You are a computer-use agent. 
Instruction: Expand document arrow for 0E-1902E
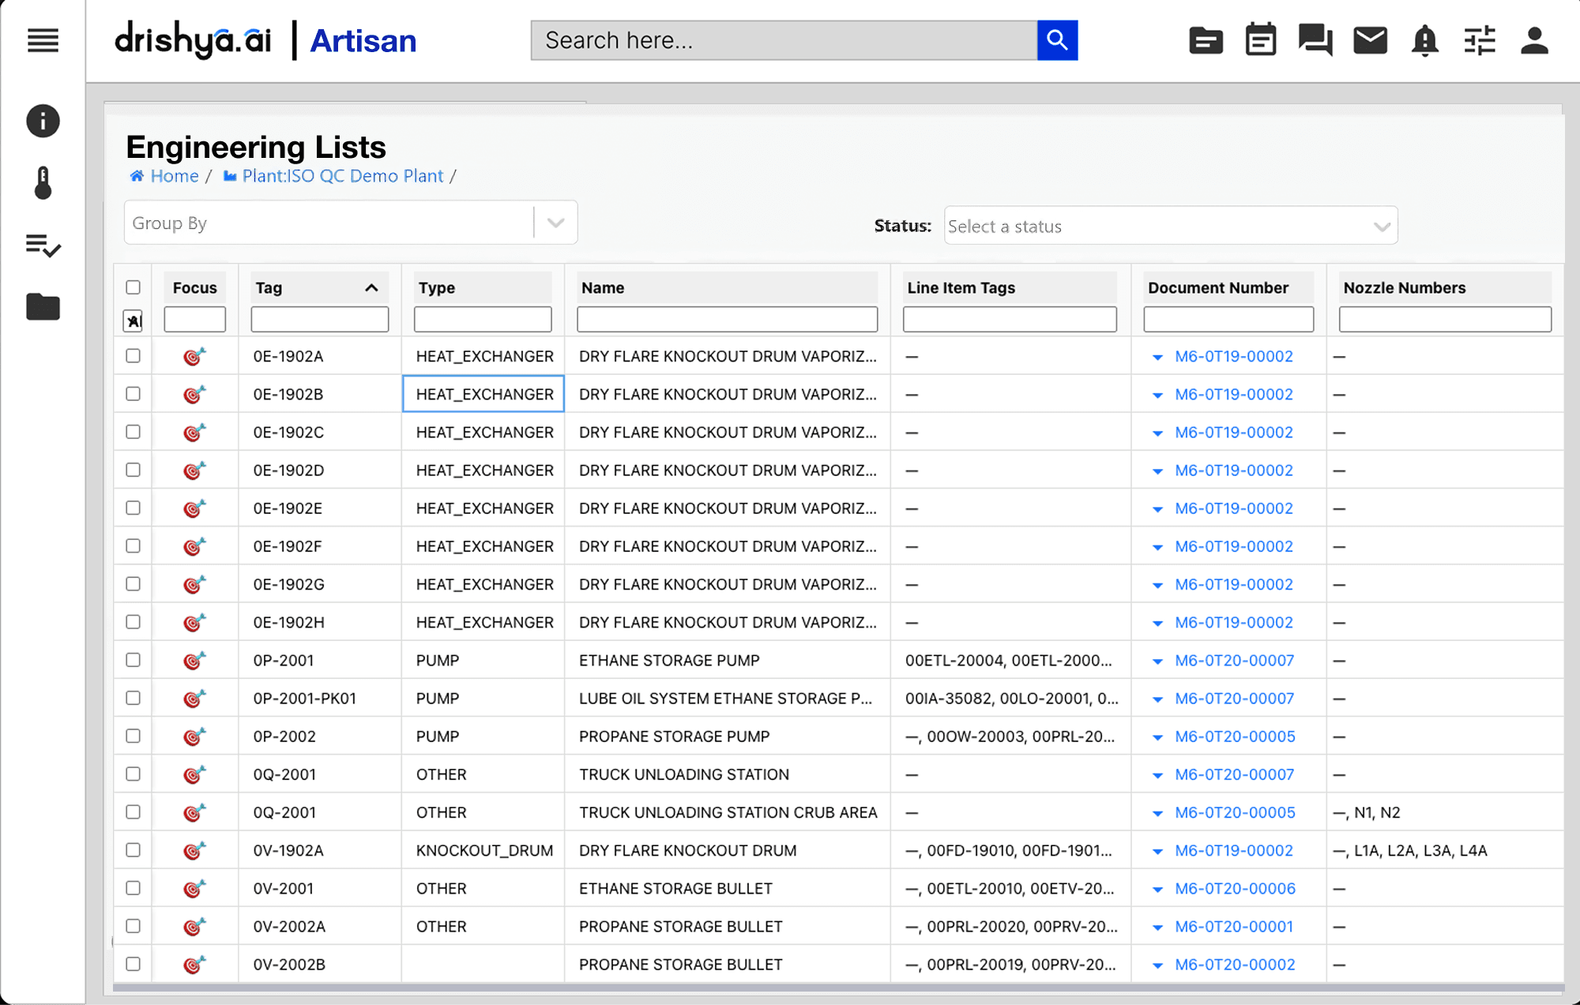[1157, 509]
